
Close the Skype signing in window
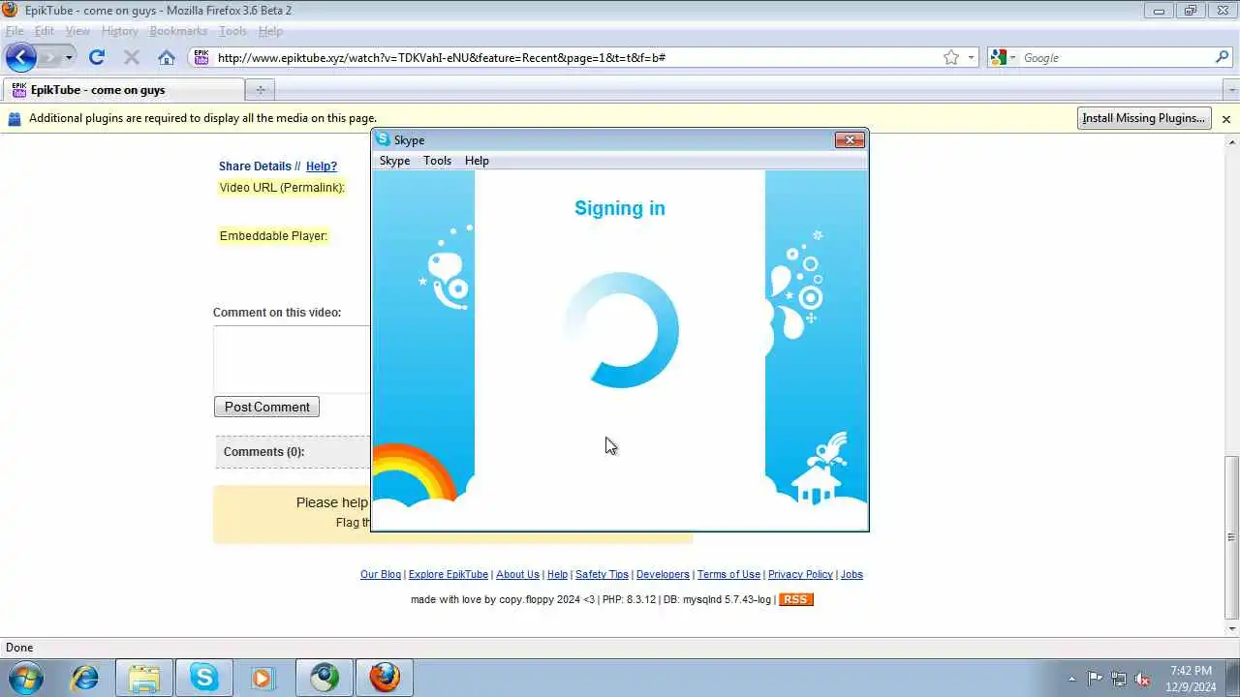(850, 140)
